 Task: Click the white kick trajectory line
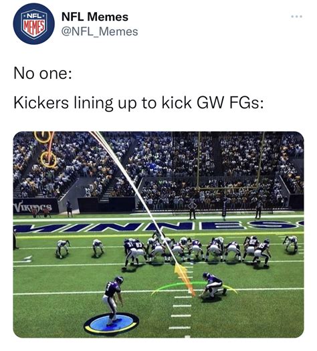tap(134, 195)
